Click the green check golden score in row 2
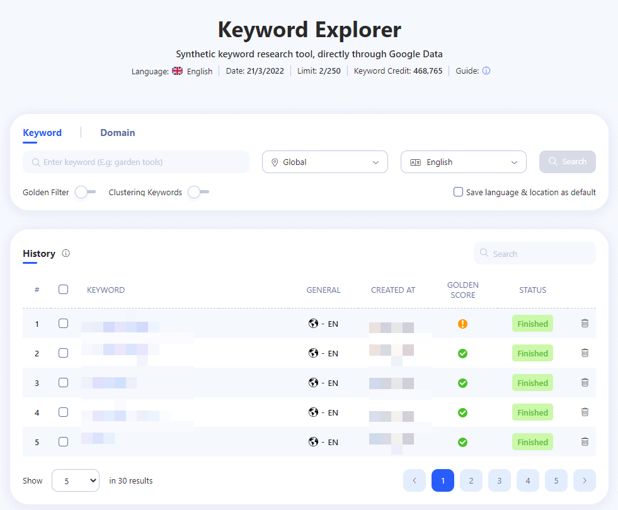 [462, 354]
